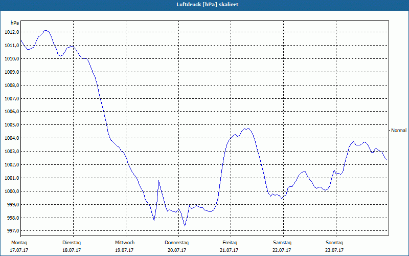Click the 1012,0 axis value

tap(12, 32)
